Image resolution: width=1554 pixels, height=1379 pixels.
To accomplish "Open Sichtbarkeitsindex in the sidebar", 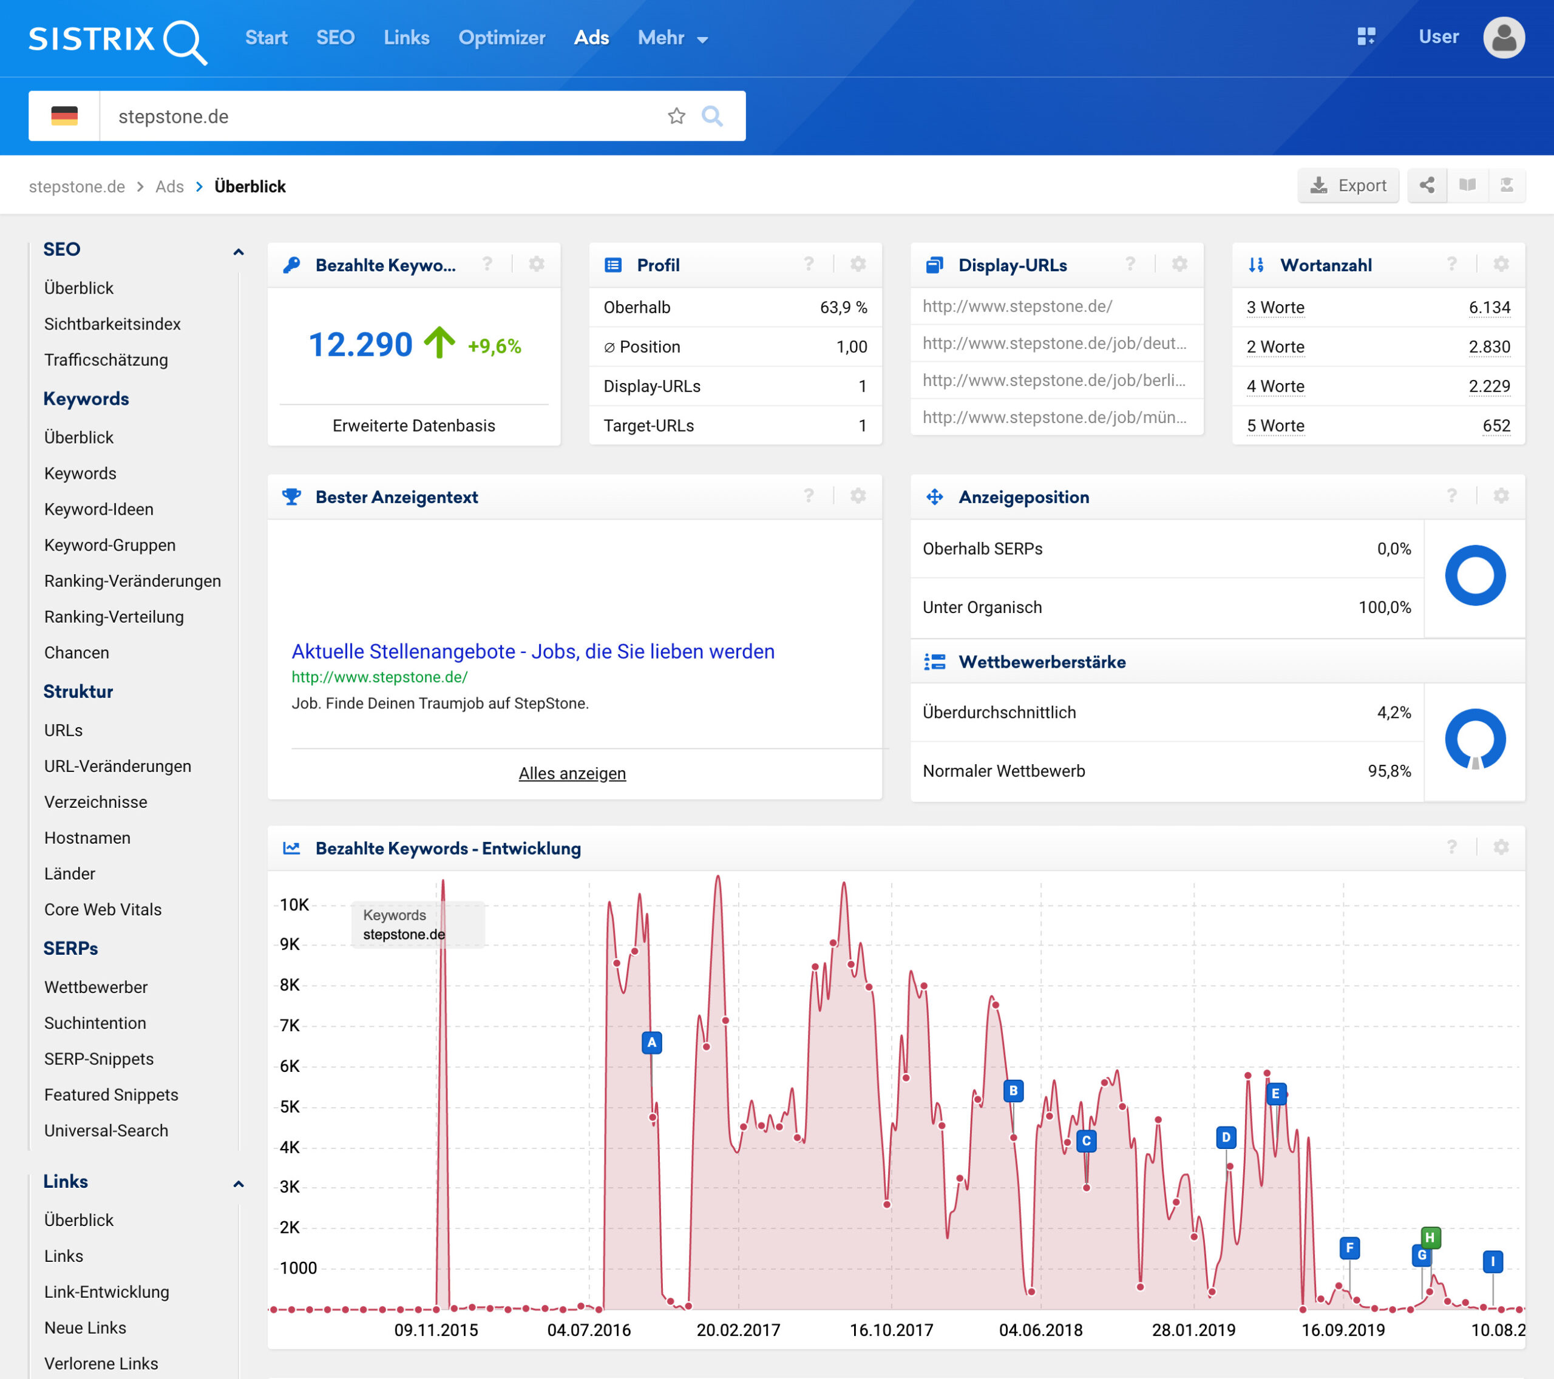I will 112,324.
